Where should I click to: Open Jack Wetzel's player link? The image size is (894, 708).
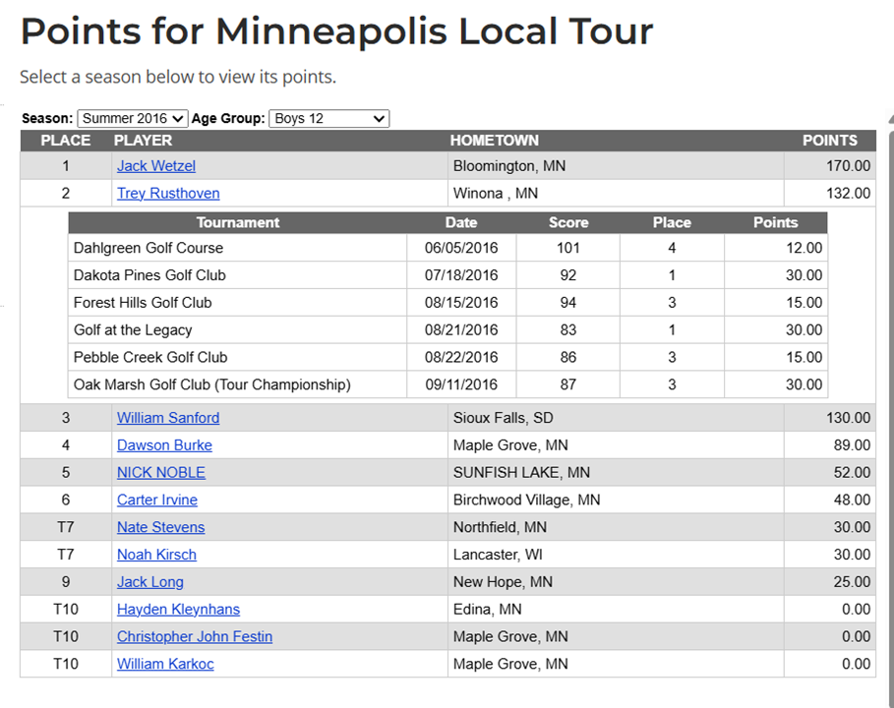[156, 166]
